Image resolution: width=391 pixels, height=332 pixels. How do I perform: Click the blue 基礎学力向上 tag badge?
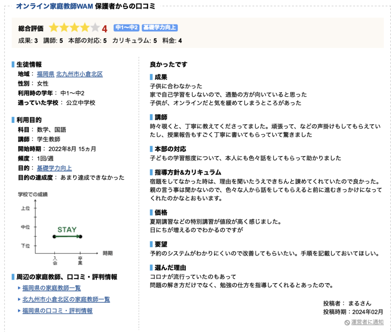pyautogui.click(x=160, y=27)
